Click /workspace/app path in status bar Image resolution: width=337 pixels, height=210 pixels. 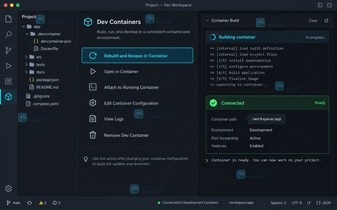[241, 203]
